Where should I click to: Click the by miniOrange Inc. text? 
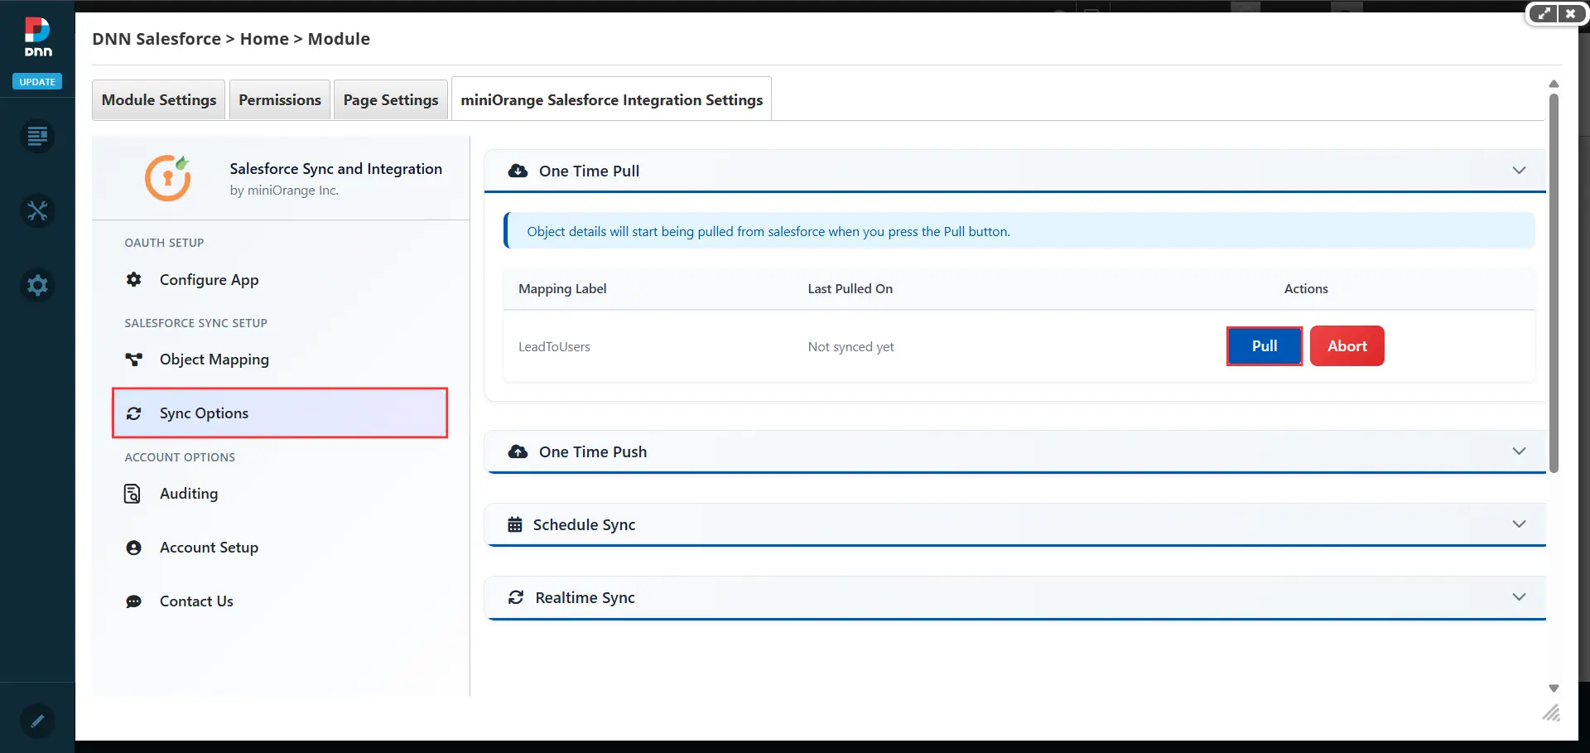284,191
